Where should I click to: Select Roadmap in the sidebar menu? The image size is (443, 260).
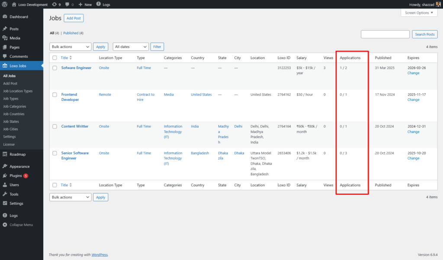click(17, 154)
